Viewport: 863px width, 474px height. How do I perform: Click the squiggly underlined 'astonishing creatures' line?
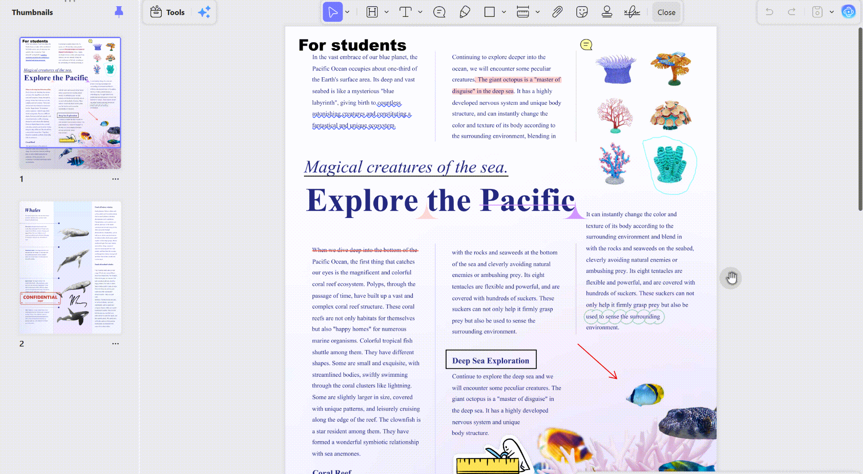362,114
